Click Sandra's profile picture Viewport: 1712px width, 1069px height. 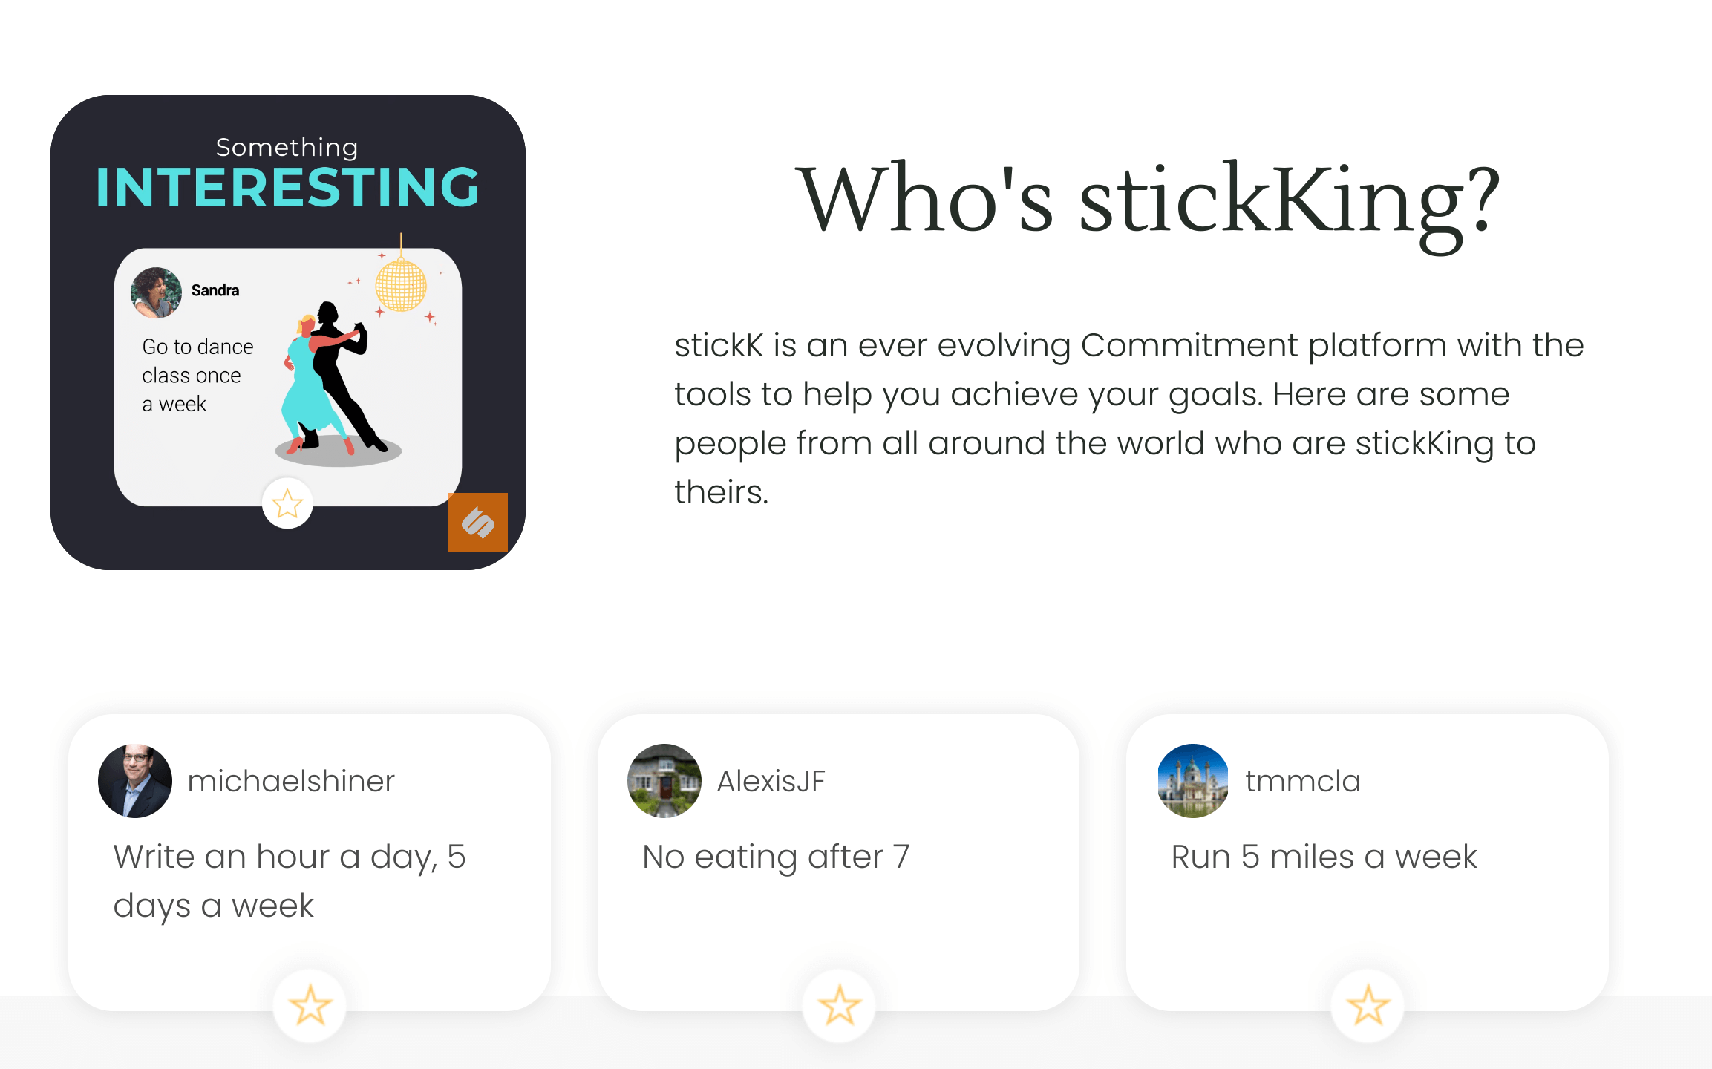pyautogui.click(x=154, y=292)
